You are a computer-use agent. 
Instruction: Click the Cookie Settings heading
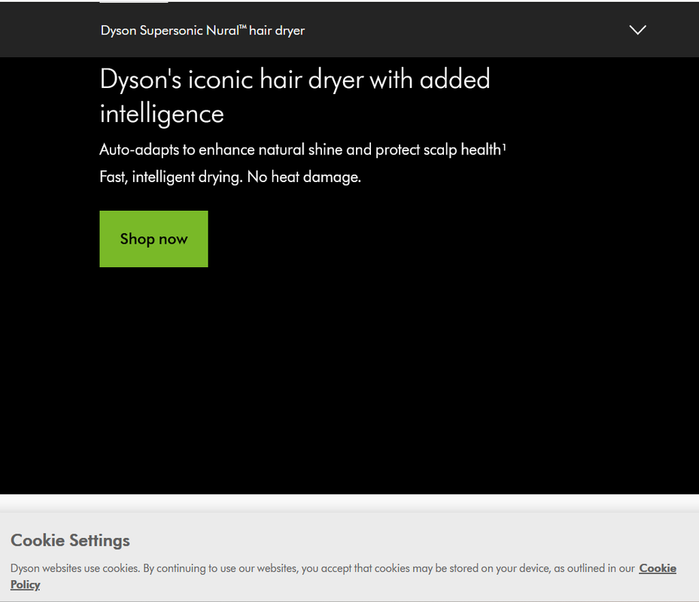click(x=71, y=540)
